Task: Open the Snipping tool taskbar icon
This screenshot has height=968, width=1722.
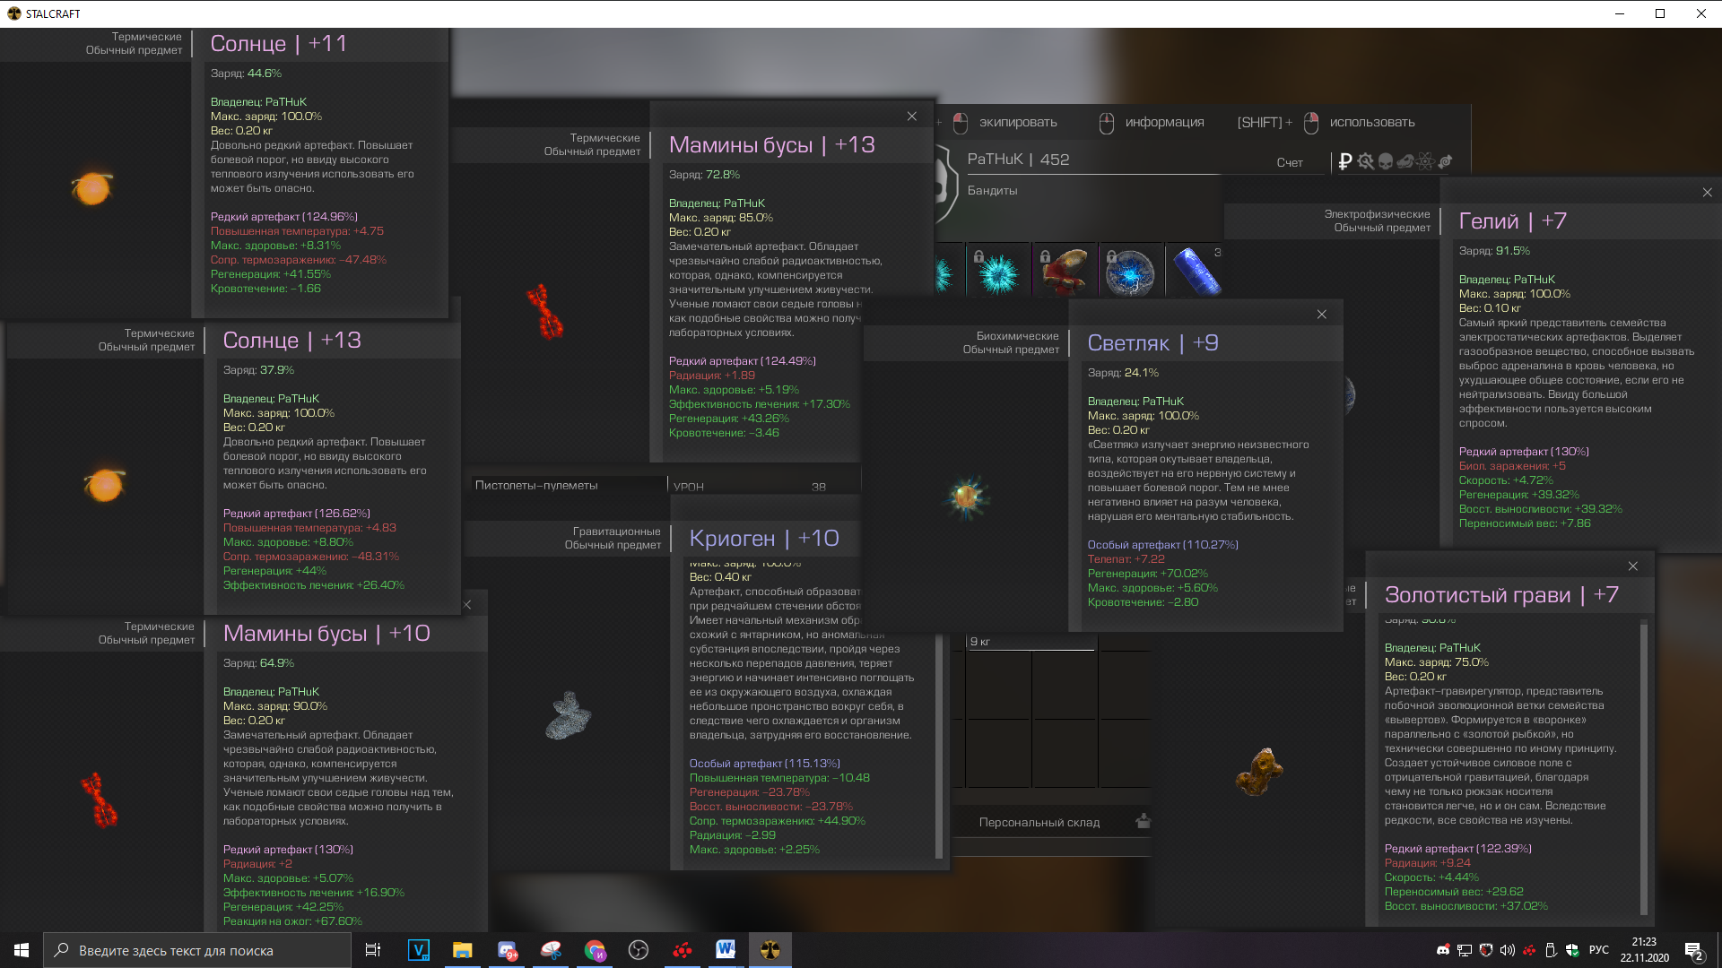Action: click(551, 950)
